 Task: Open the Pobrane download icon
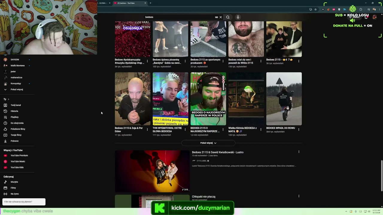coord(5,141)
